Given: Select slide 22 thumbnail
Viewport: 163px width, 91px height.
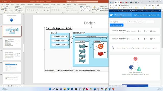Looking at the screenshot, I should pyautogui.click(x=12, y=43).
